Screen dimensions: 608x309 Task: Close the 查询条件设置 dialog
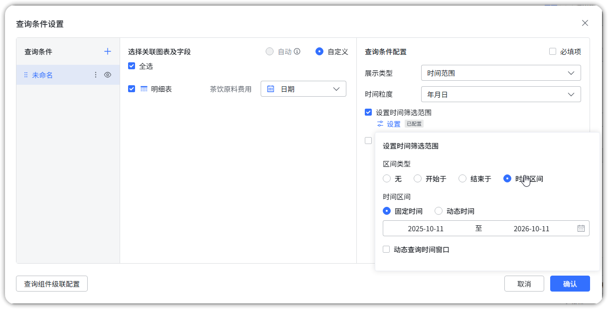[x=585, y=23]
